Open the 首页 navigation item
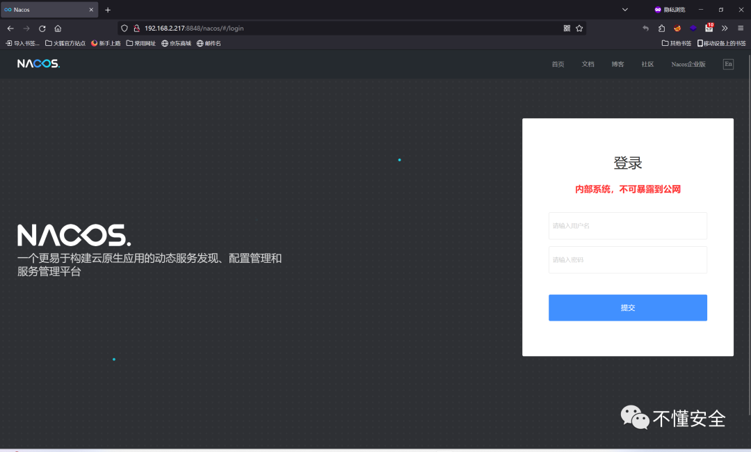 [x=558, y=64]
